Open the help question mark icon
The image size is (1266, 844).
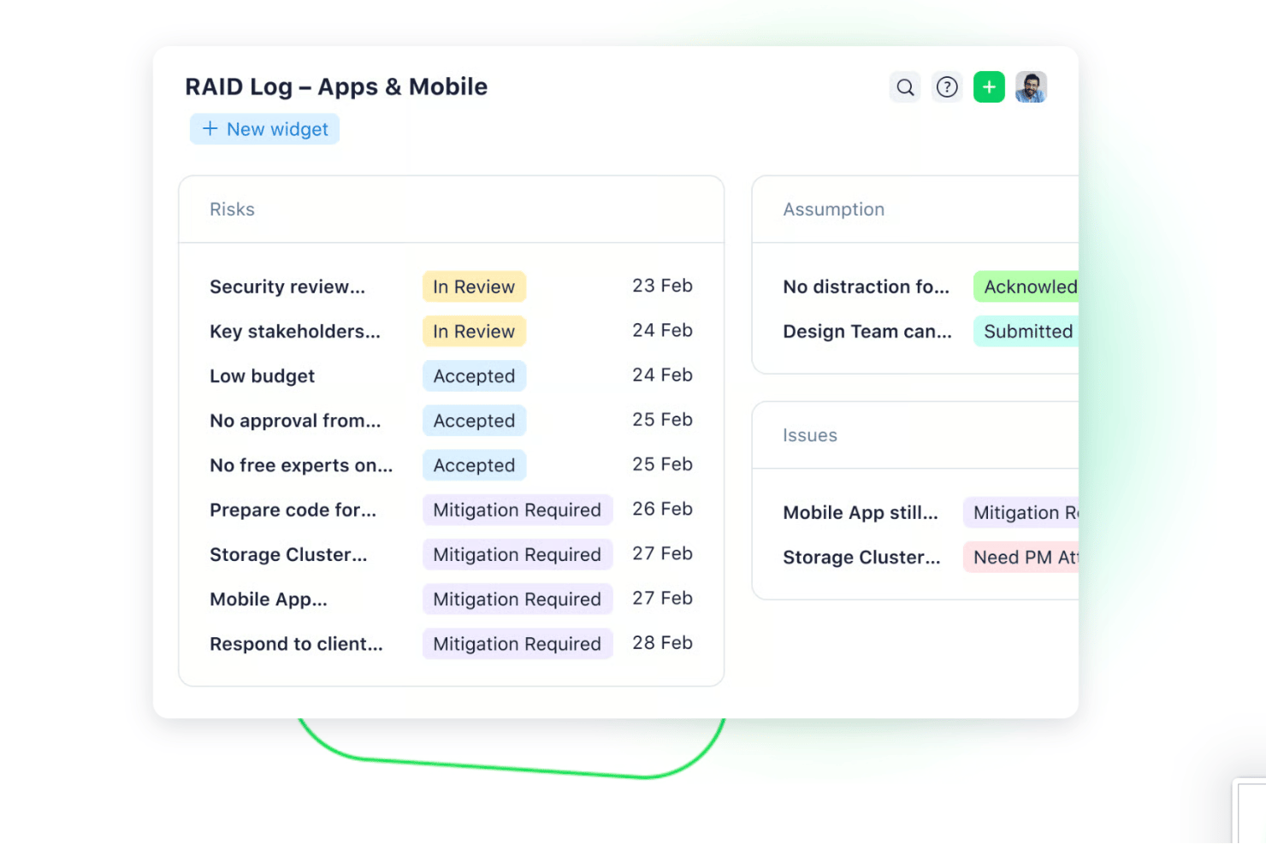pyautogui.click(x=947, y=87)
